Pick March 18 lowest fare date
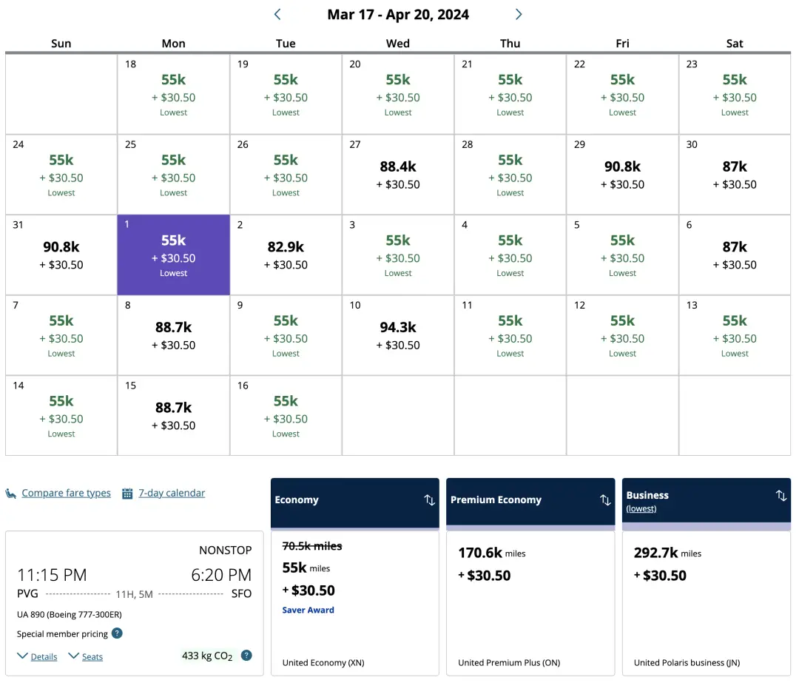Viewport: 799px width, 683px height. 174,94
